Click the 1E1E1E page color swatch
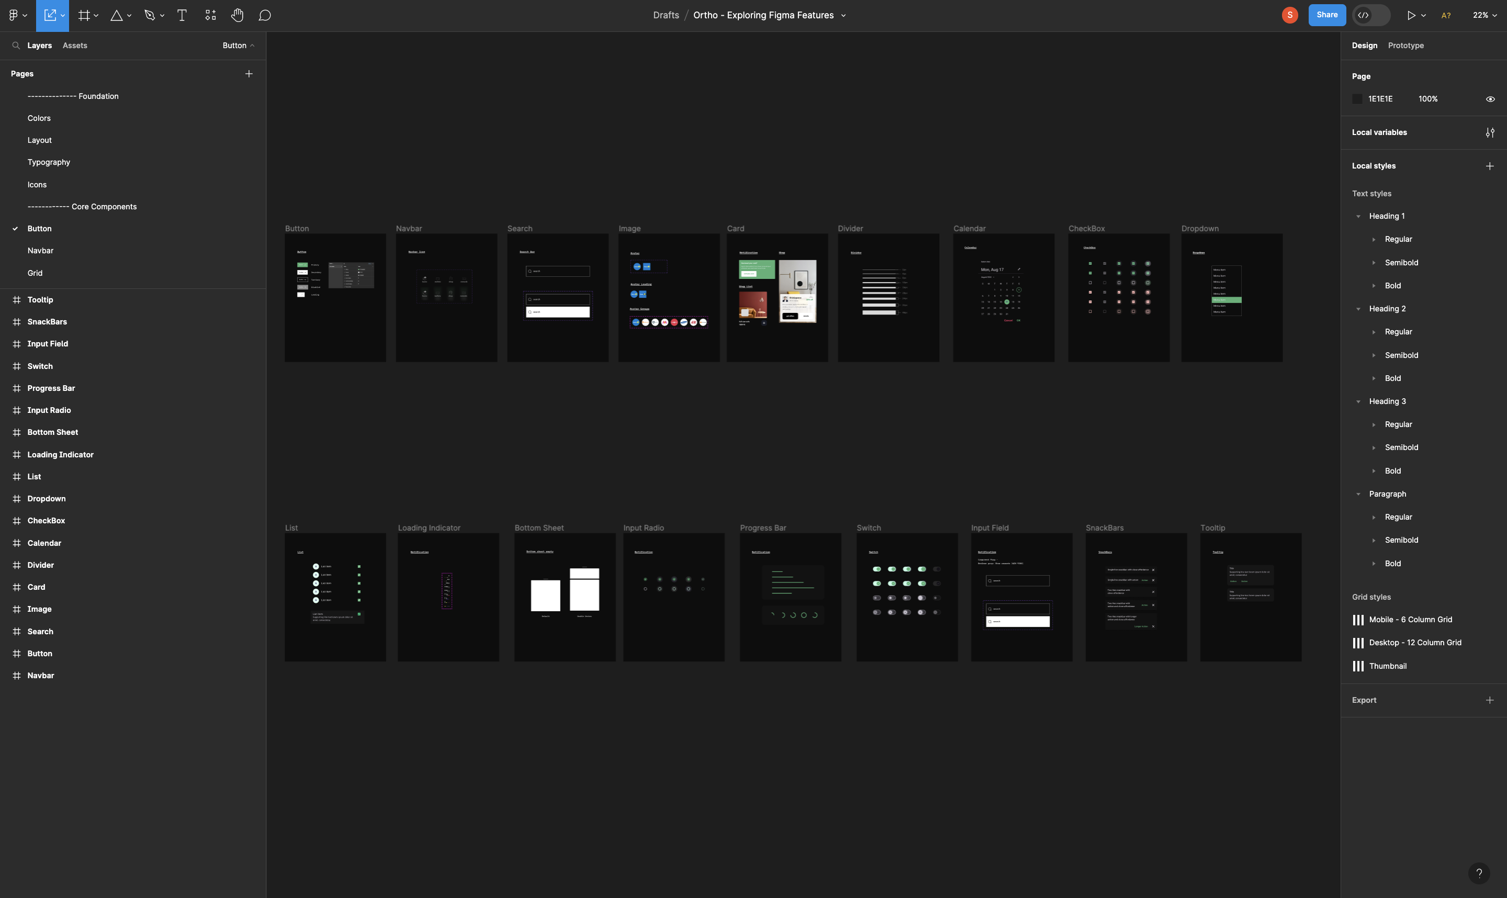1507x898 pixels. tap(1357, 98)
